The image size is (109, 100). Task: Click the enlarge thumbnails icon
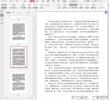tap(28, 13)
